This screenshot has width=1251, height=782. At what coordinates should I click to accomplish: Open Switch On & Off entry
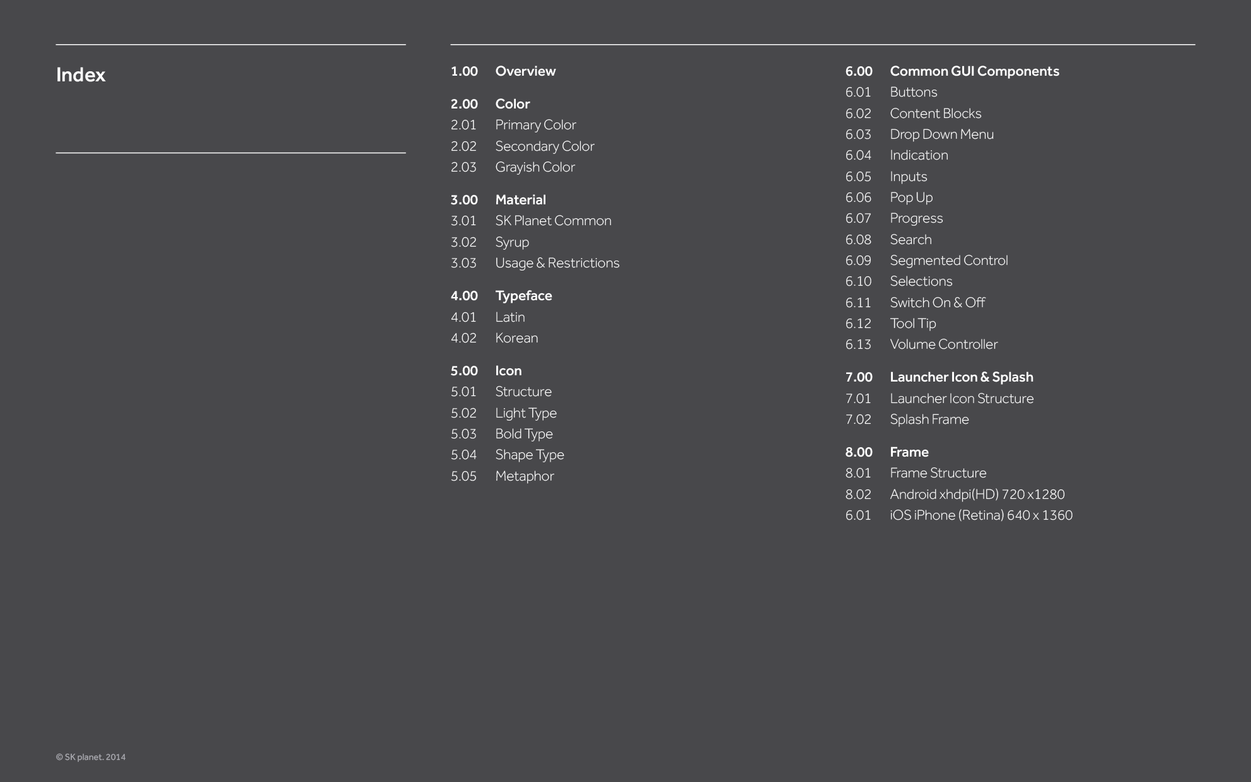pos(937,303)
